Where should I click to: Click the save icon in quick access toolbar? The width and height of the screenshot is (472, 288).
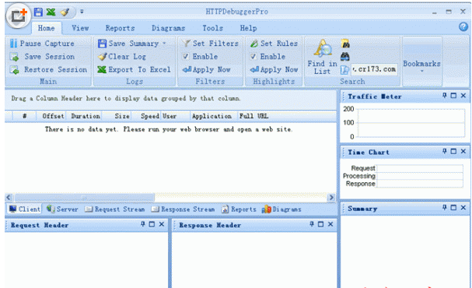[x=38, y=12]
